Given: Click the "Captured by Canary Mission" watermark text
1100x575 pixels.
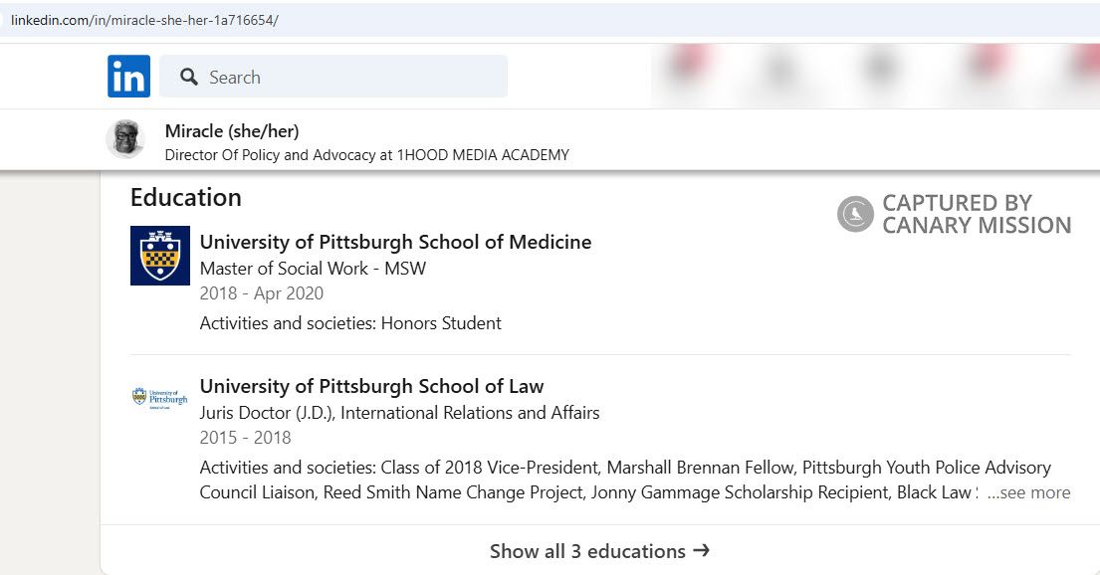Looking at the screenshot, I should click(x=976, y=214).
